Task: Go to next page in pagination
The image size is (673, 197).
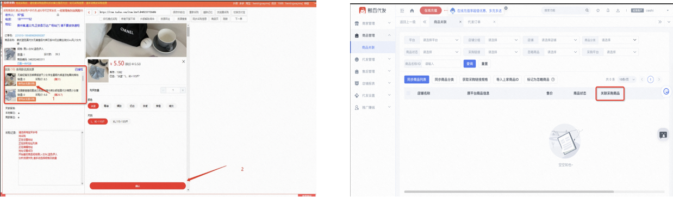Action: point(659,79)
